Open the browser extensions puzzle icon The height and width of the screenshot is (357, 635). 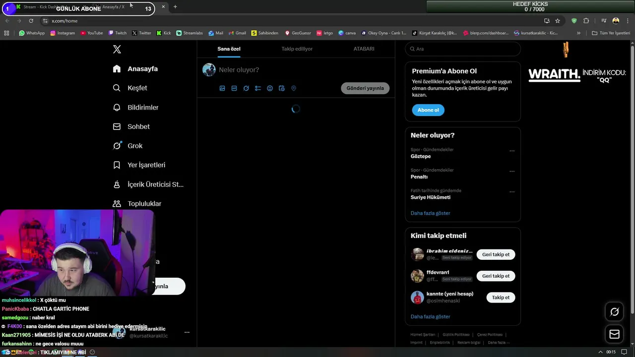(x=586, y=21)
